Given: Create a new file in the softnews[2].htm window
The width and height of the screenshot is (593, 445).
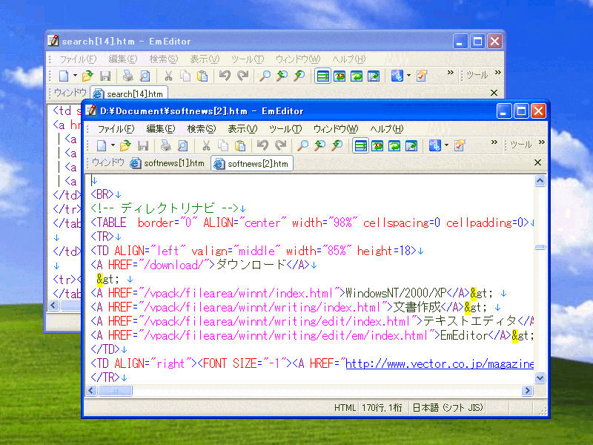Looking at the screenshot, I should (102, 145).
